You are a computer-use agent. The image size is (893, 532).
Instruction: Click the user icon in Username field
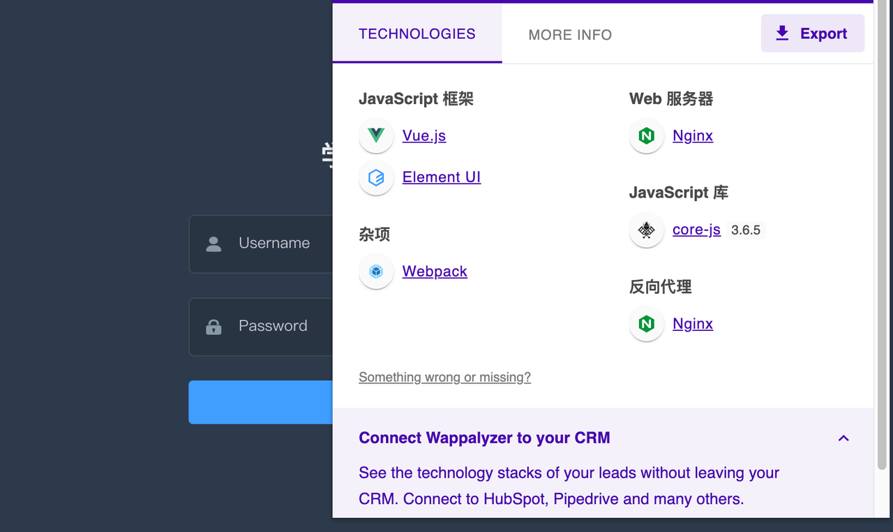[x=214, y=244]
